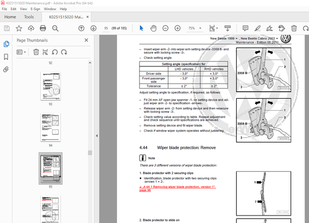Open the Page Thumbnails sidebar icon

pos(6,44)
